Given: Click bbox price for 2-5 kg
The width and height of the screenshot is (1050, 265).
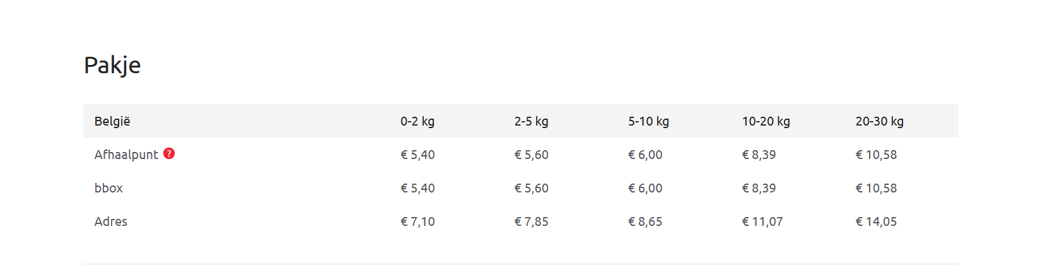Looking at the screenshot, I should point(531,188).
